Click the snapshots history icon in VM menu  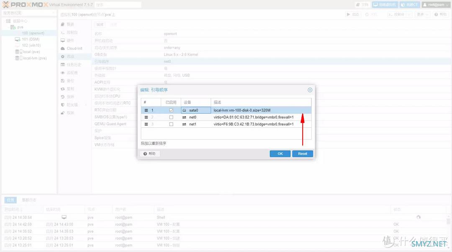click(62, 97)
